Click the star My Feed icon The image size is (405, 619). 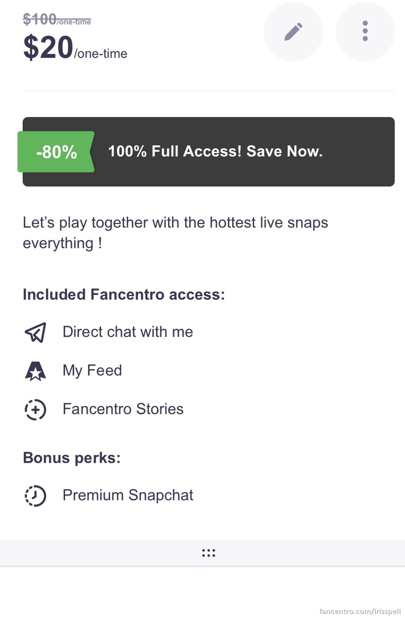click(35, 371)
